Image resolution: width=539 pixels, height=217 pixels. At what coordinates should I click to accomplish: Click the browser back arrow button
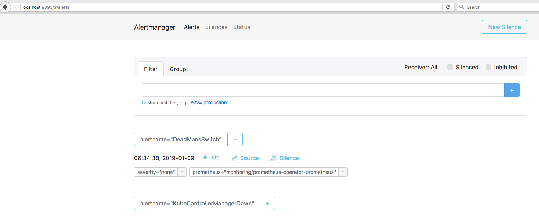5,7
